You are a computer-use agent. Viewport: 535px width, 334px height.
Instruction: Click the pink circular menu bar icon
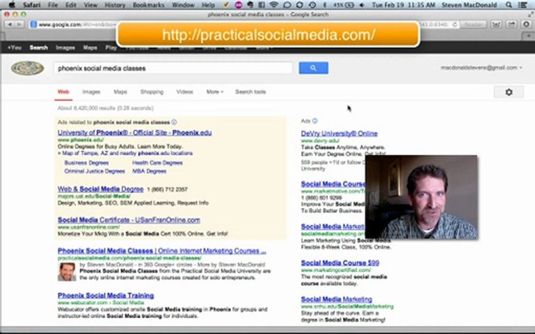pos(239,5)
